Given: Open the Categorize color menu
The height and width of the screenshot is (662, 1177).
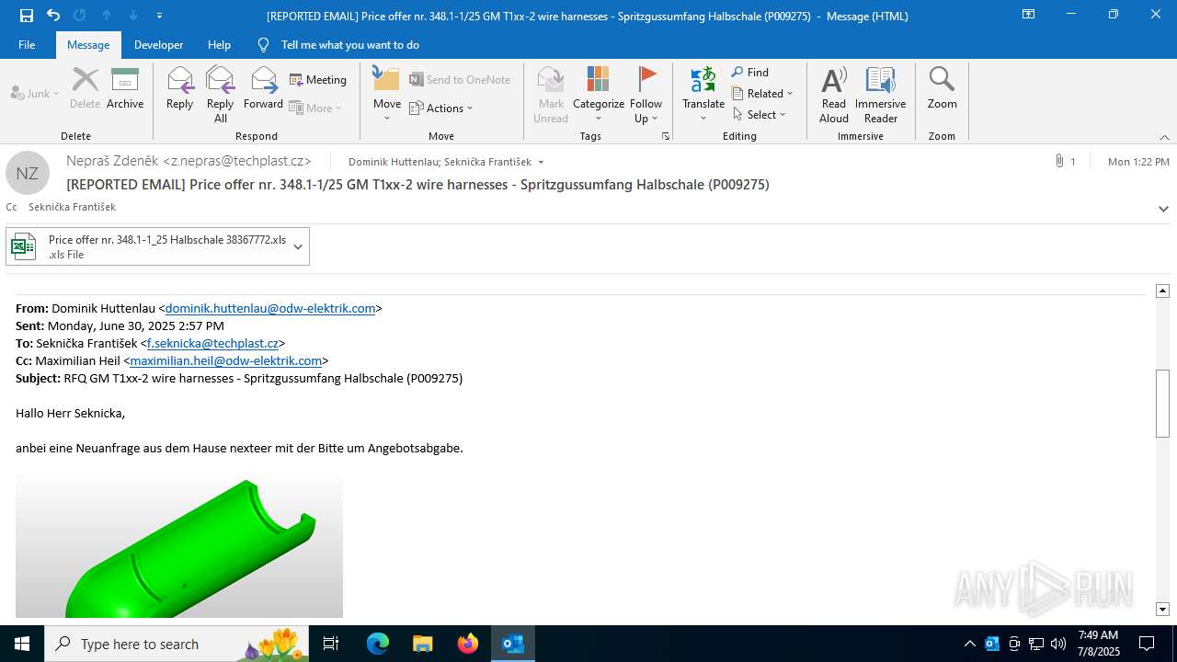Looking at the screenshot, I should coord(599,95).
